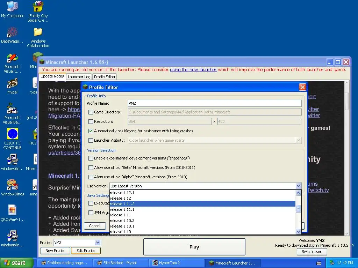Switch to the Profile Editor tab
358x268 pixels.
click(x=105, y=77)
